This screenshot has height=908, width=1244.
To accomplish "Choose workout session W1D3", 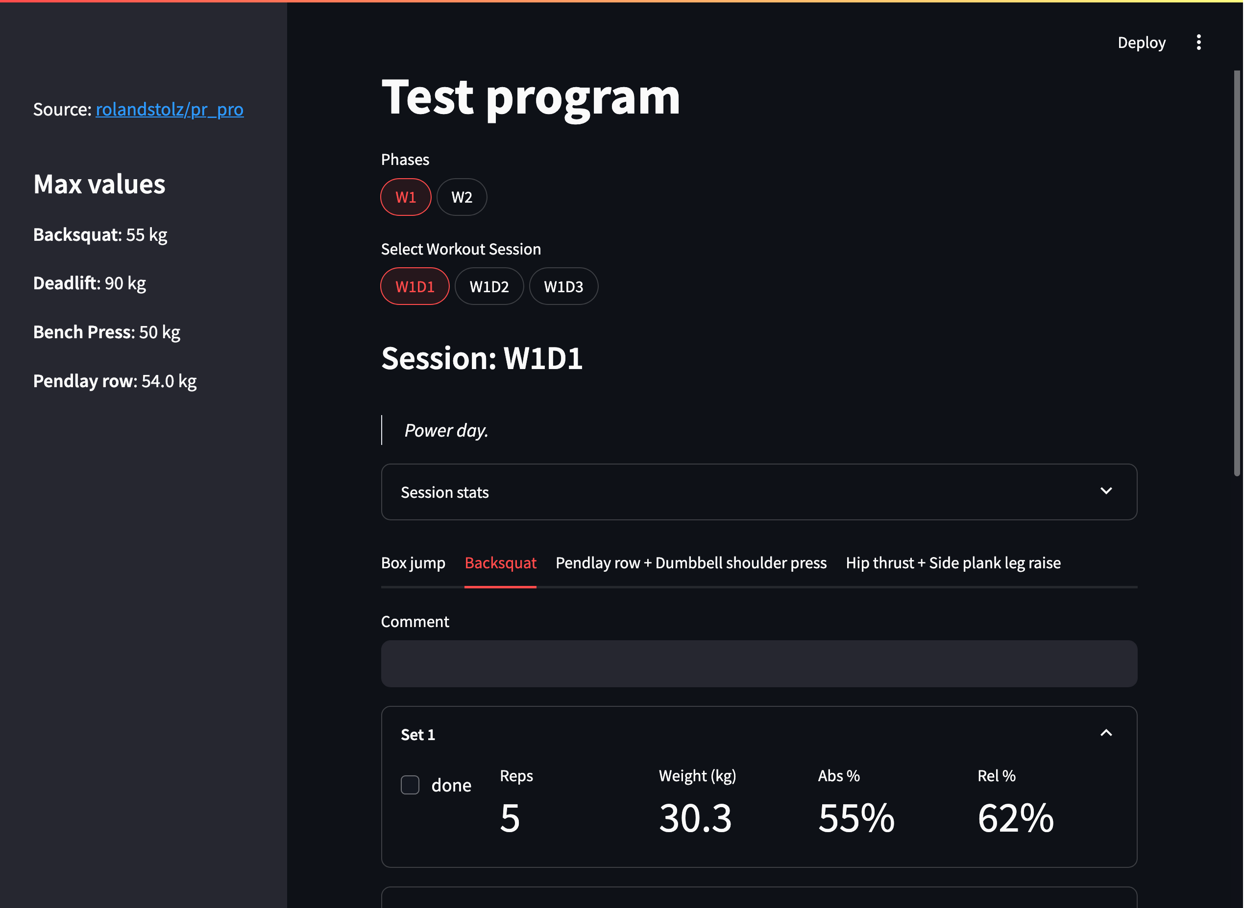I will (563, 286).
